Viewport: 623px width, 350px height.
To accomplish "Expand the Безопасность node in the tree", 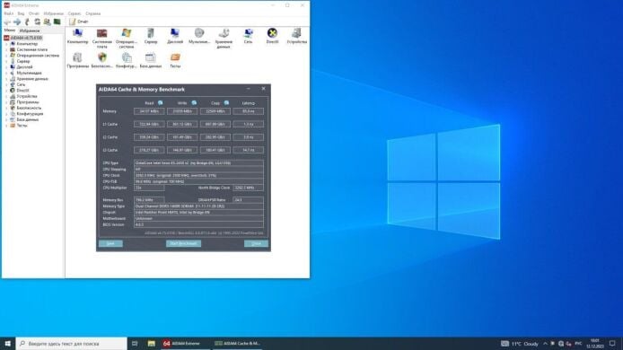I will [6, 108].
